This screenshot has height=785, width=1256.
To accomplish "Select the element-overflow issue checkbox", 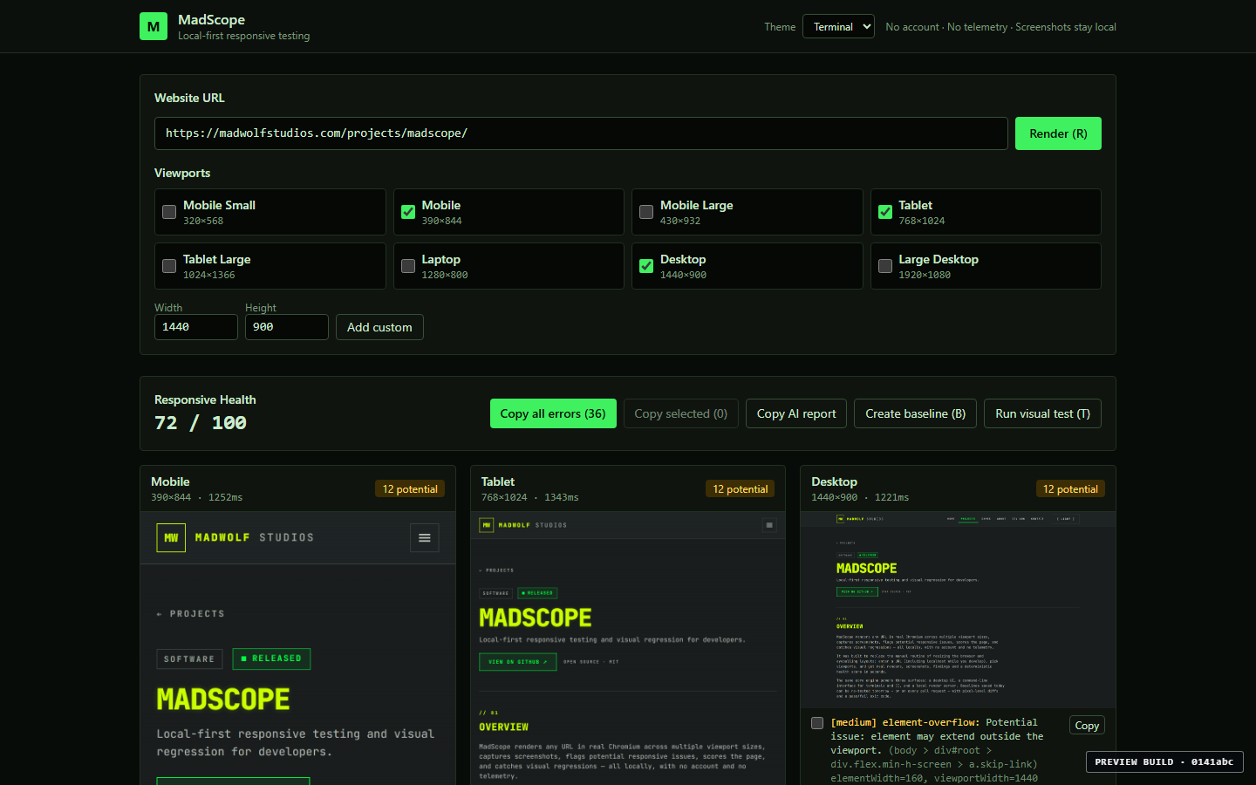I will click(x=817, y=723).
